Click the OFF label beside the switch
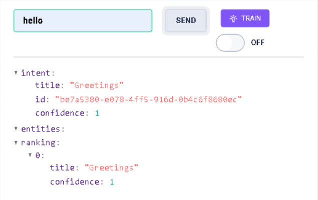This screenshot has width=318, height=200. coord(257,42)
